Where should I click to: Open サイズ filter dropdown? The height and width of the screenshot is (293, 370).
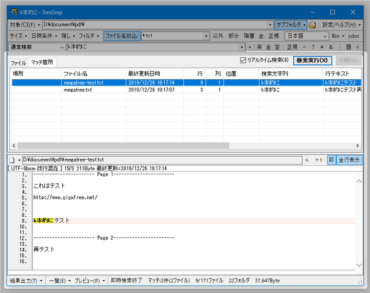coord(18,36)
